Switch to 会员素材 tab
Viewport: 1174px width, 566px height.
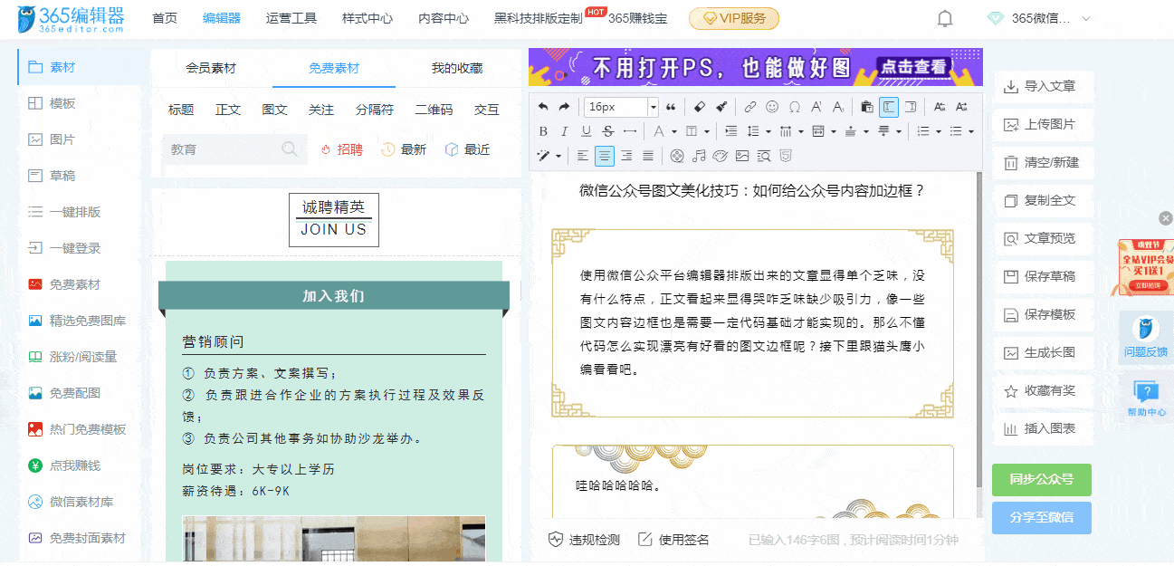211,68
